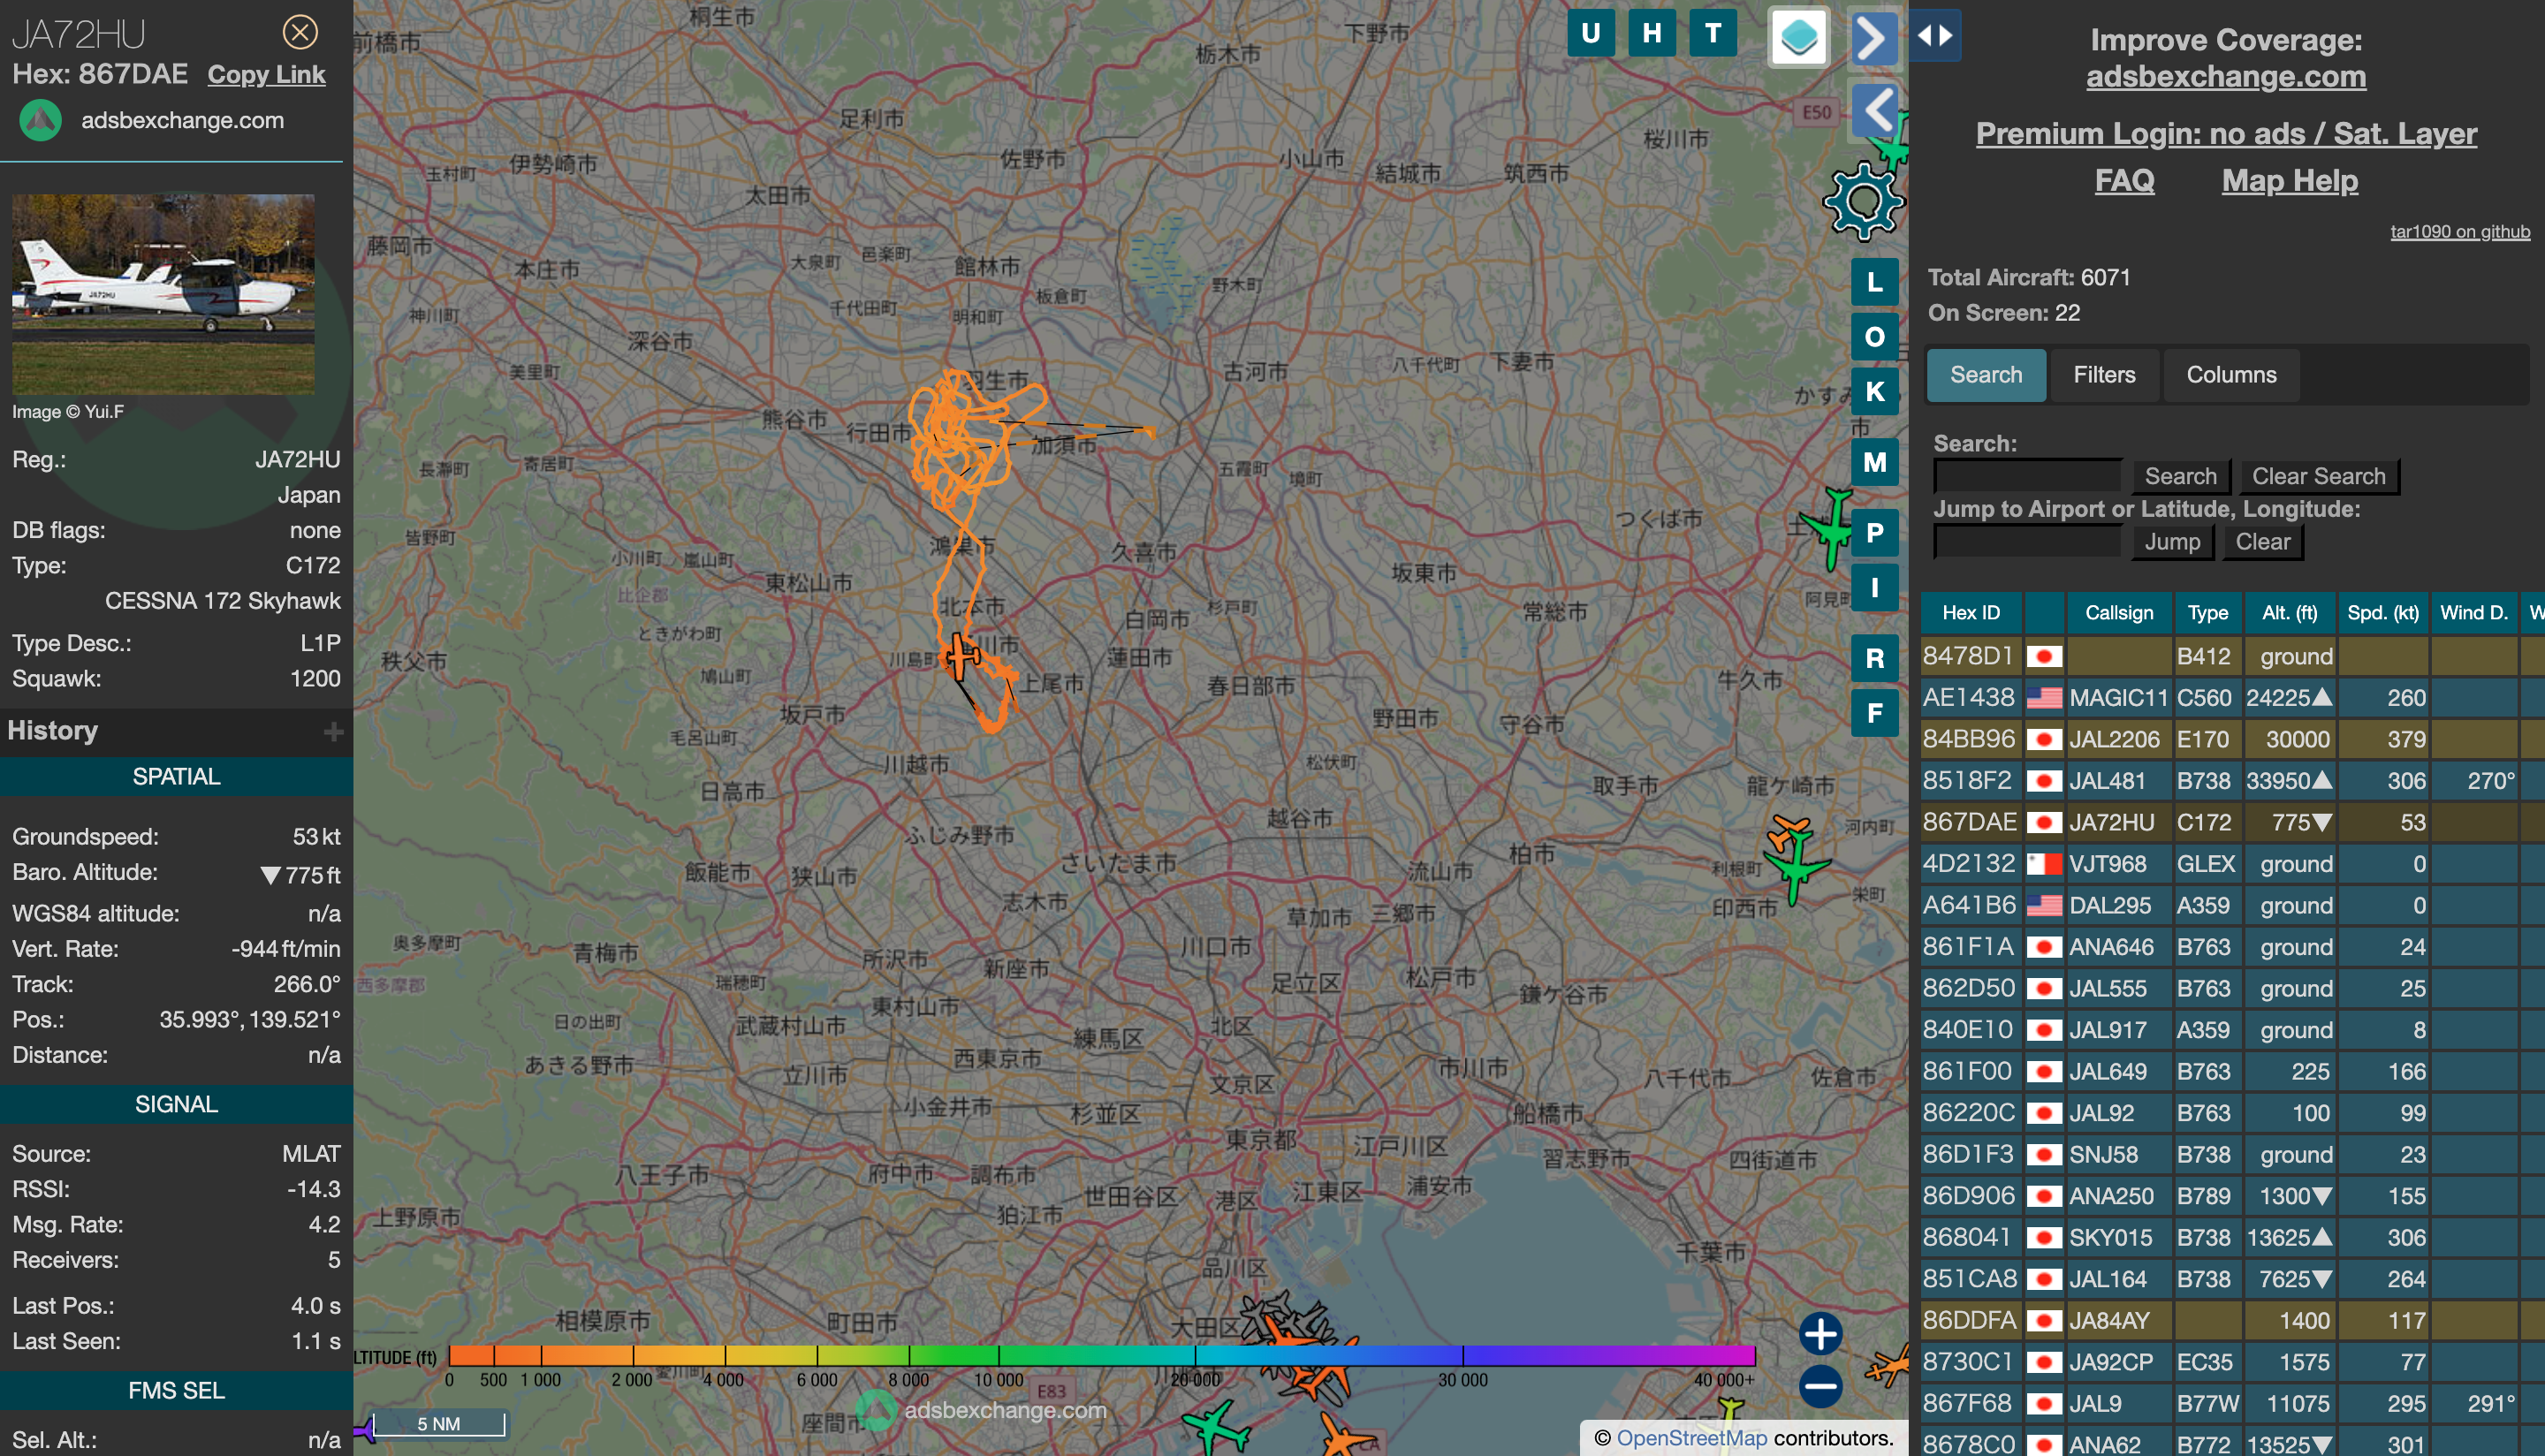Click the U map toggle button

[1590, 33]
